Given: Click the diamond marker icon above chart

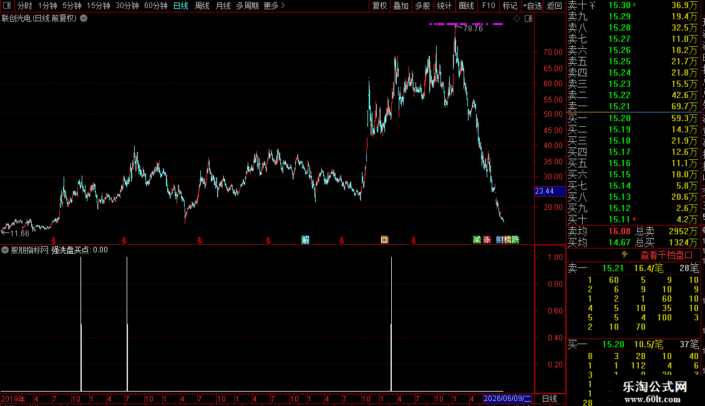Looking at the screenshot, I should (517, 19).
